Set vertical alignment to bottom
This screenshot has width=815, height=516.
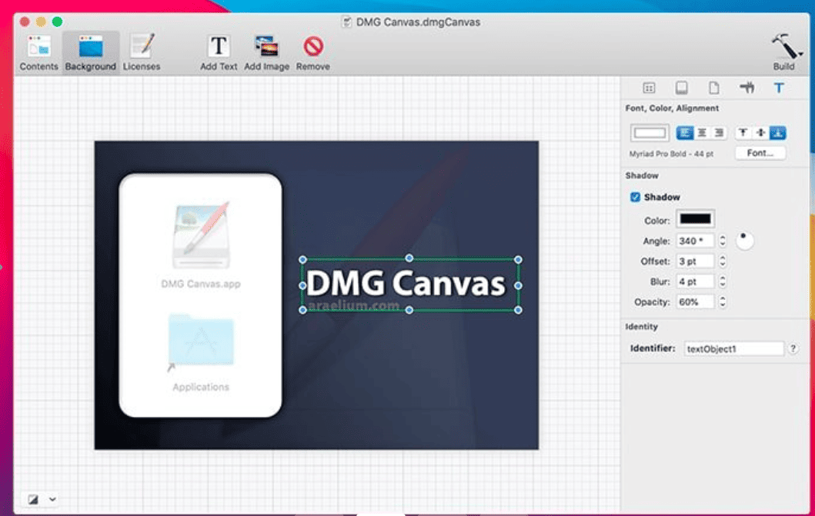777,133
